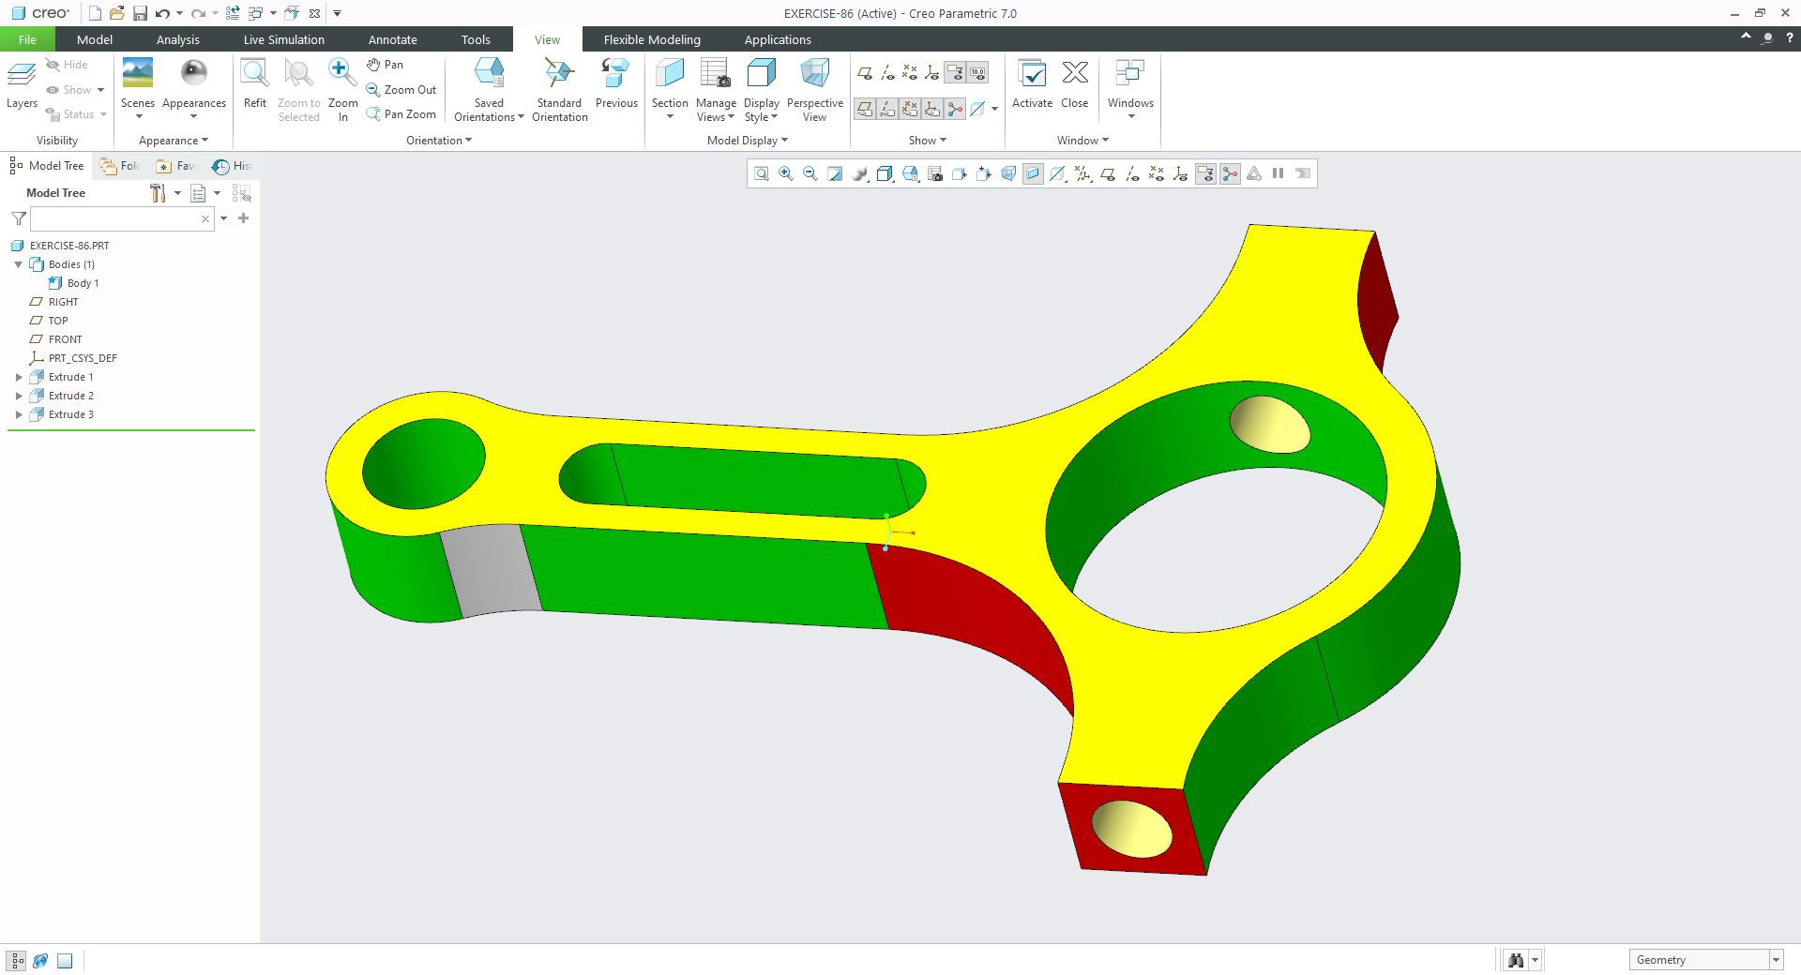Clear the model tree filter with X
Viewport: 1801px width, 975px height.
(x=205, y=218)
